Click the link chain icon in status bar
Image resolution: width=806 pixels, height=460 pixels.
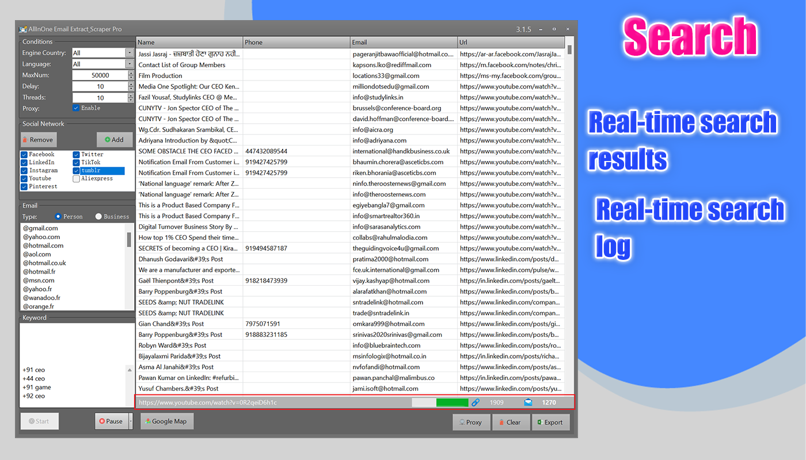tap(476, 402)
